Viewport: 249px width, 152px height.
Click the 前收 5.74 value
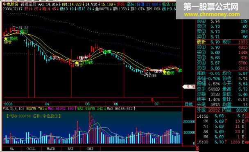point(243,78)
